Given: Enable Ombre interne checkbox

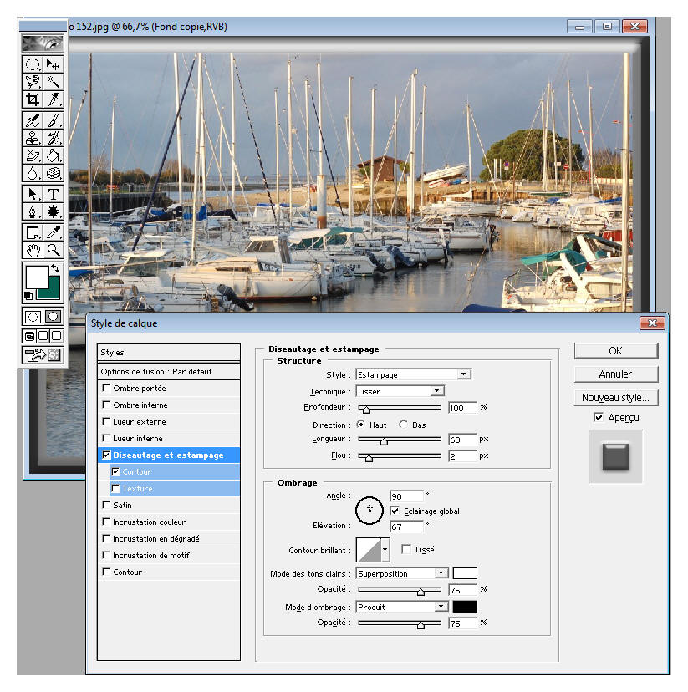Looking at the screenshot, I should point(106,405).
